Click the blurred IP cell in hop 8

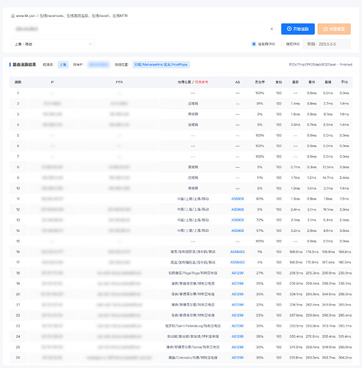coord(52,167)
